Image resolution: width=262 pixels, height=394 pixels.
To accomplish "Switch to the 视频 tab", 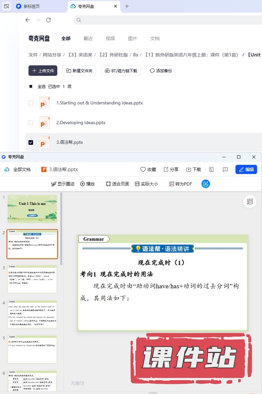I will pyautogui.click(x=110, y=38).
